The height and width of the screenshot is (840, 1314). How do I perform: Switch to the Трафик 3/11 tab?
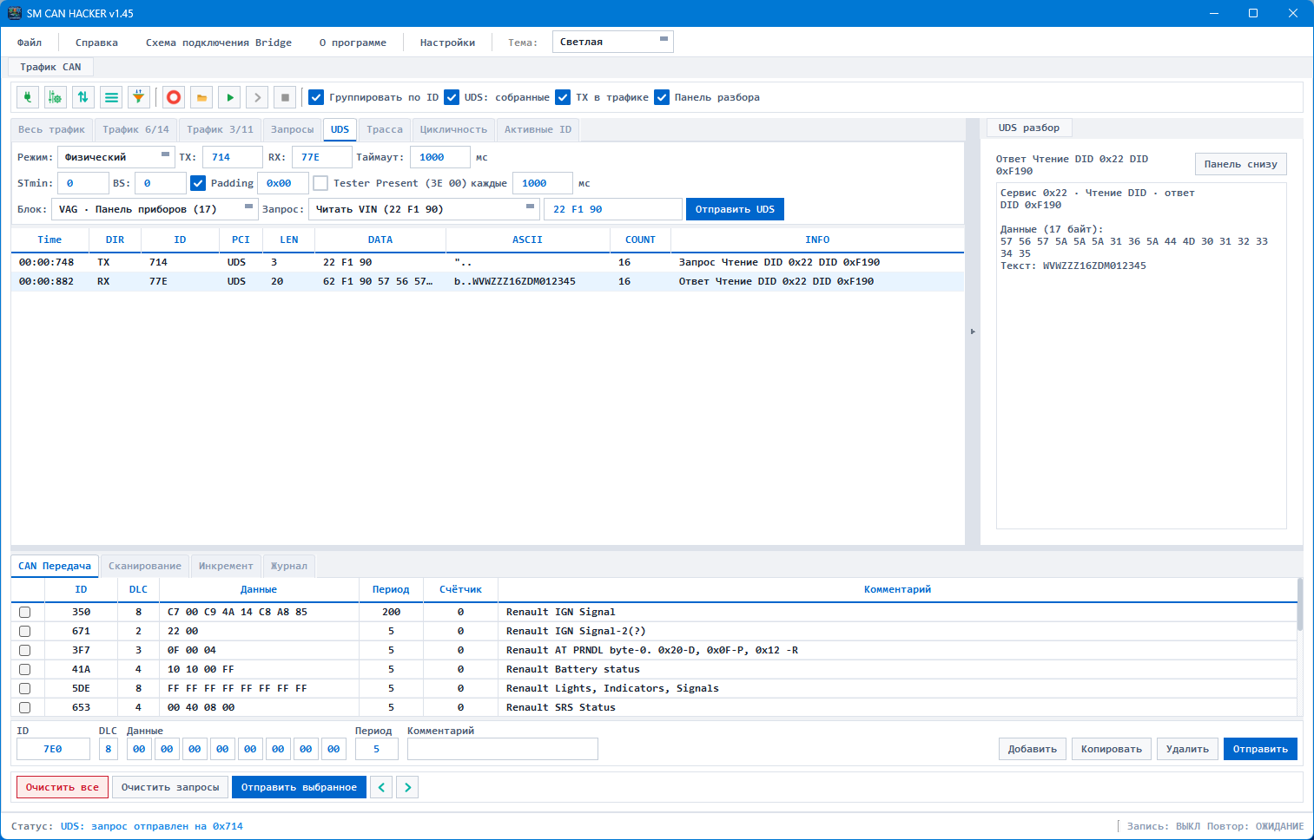(x=221, y=129)
